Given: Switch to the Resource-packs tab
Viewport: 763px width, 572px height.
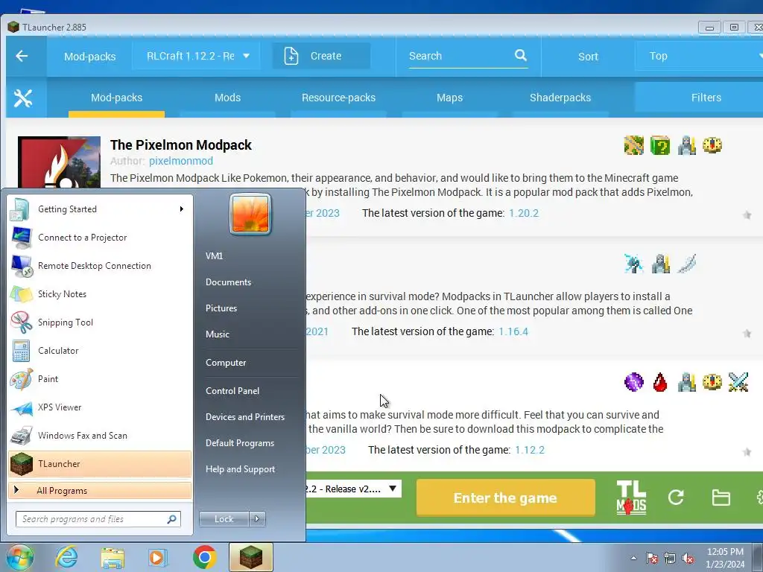Looking at the screenshot, I should (339, 98).
